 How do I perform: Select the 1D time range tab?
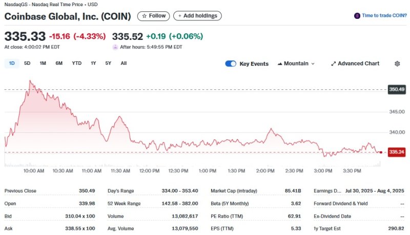click(x=12, y=63)
